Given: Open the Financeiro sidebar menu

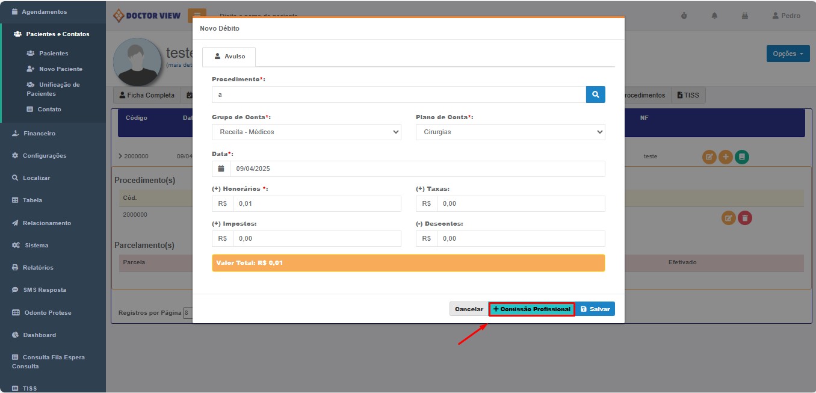Looking at the screenshot, I should coord(39,134).
